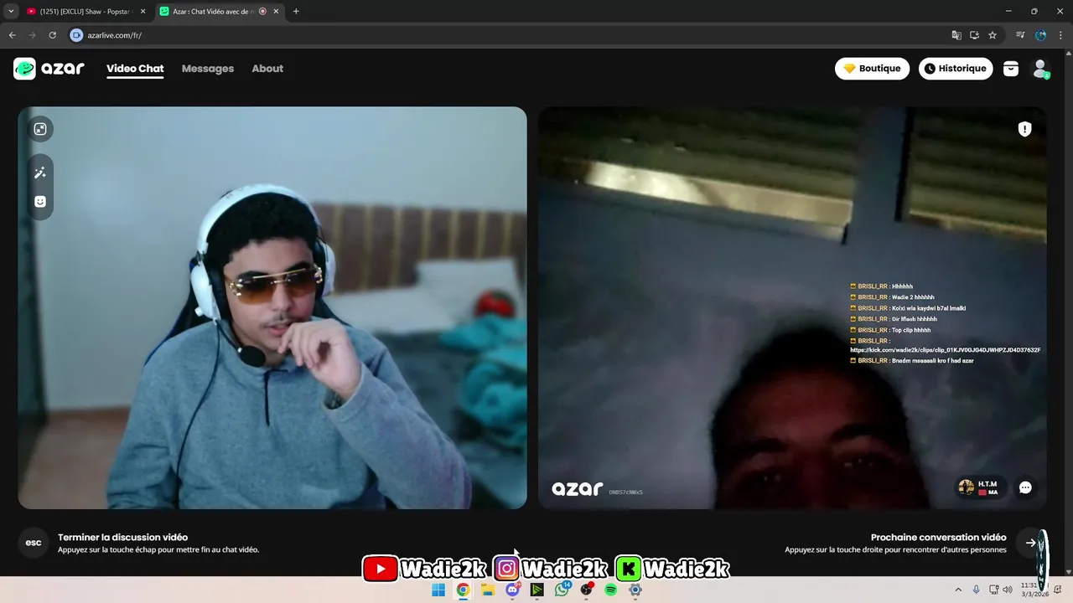Click the Azar logo in the header
1073x603 pixels.
tap(49, 69)
